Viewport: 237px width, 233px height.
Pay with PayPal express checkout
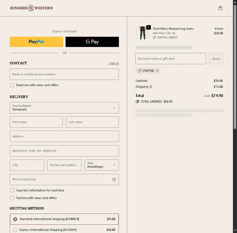point(36,42)
